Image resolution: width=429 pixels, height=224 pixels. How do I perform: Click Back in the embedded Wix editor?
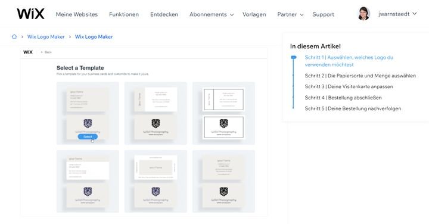click(46, 52)
